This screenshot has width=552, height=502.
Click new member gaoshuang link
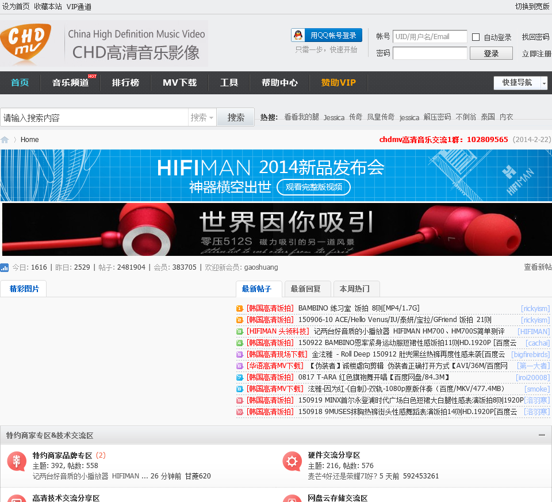pos(261,267)
